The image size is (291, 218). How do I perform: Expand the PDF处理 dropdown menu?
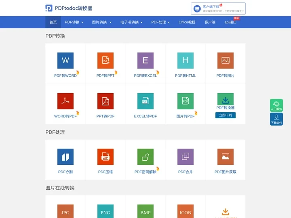[x=160, y=22]
